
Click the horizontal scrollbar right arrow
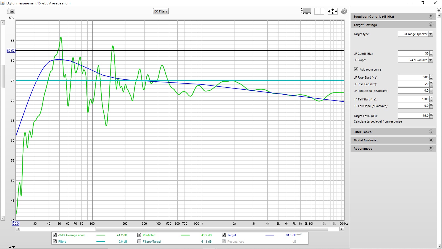[x=342, y=229]
